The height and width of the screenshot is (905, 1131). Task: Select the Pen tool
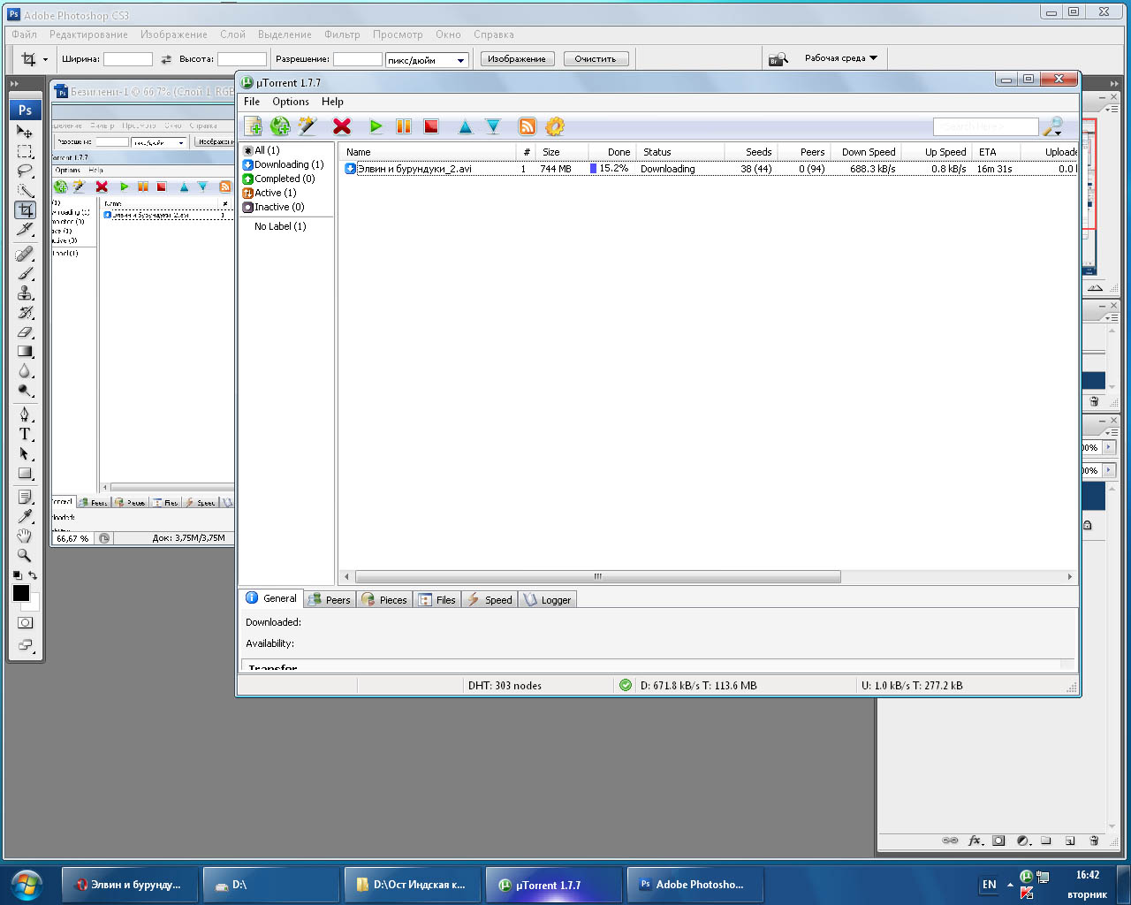click(x=25, y=414)
